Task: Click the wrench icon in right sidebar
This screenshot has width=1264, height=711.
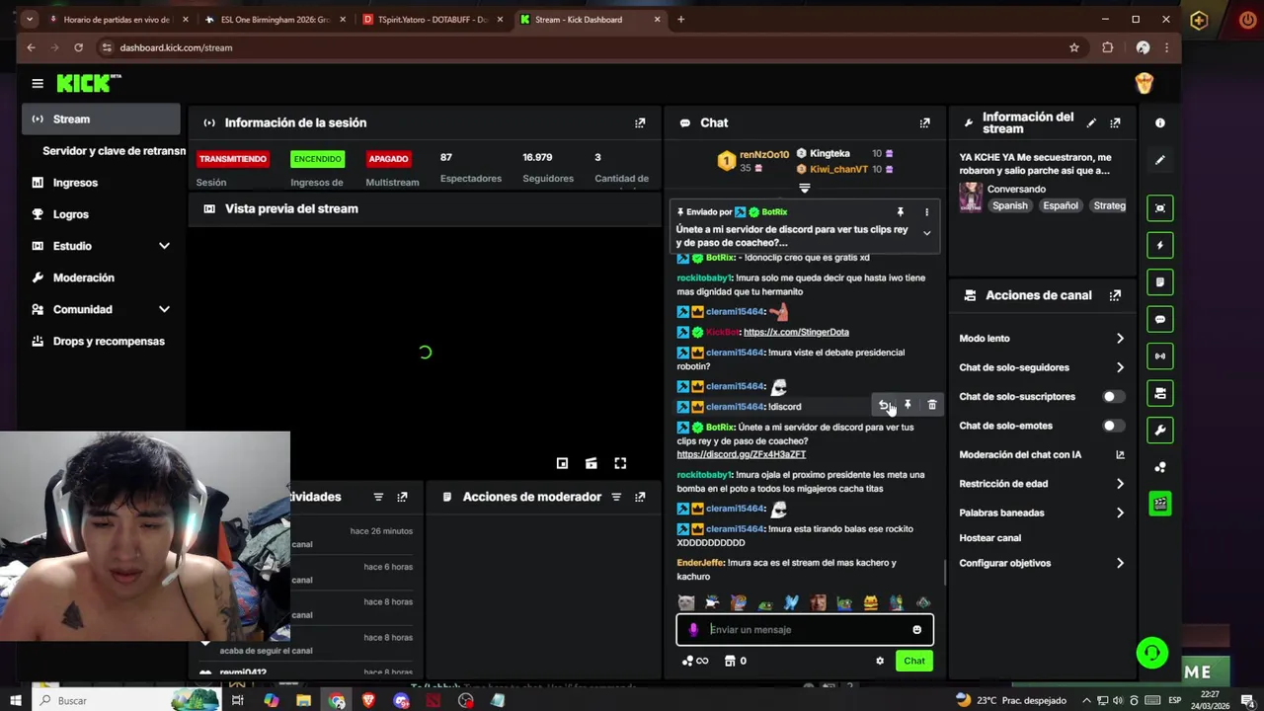Action: (1160, 430)
